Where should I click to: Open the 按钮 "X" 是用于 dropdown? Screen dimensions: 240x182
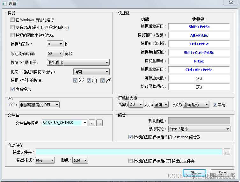tap(78, 62)
